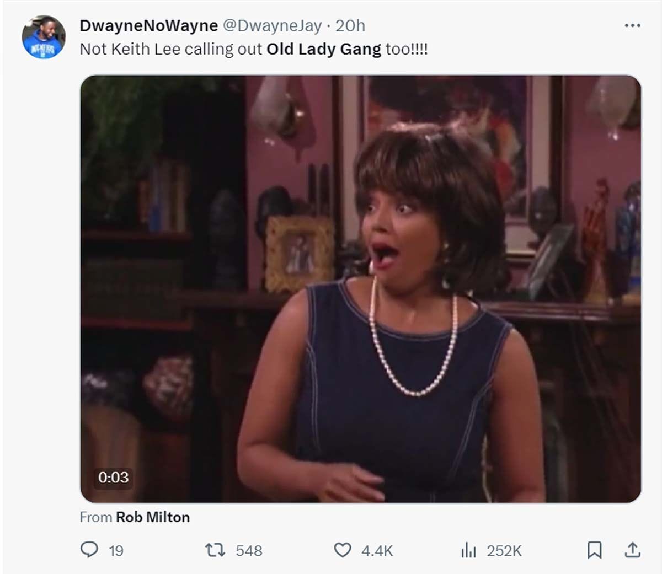The width and height of the screenshot is (662, 574).
Task: Bookmark this tweet
Action: [594, 550]
